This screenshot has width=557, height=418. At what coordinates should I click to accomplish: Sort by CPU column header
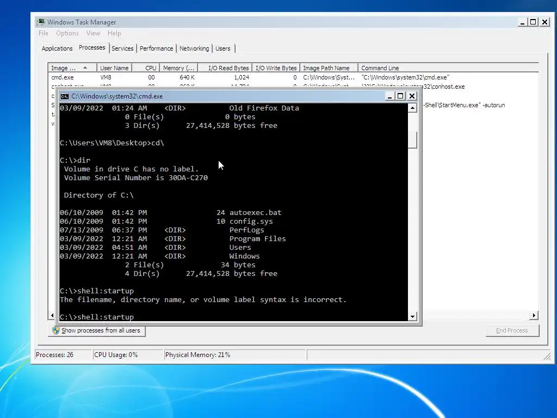pyautogui.click(x=146, y=68)
